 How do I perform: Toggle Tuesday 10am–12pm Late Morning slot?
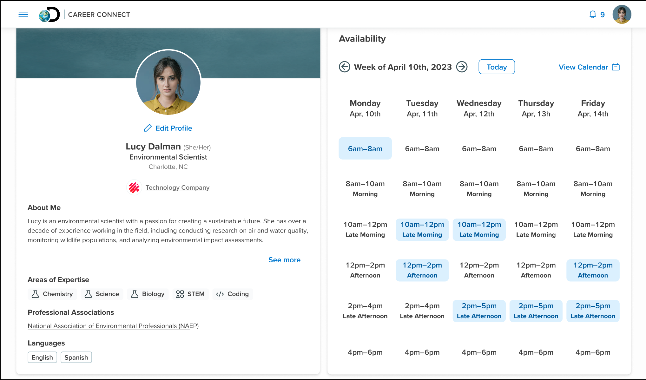tap(422, 230)
